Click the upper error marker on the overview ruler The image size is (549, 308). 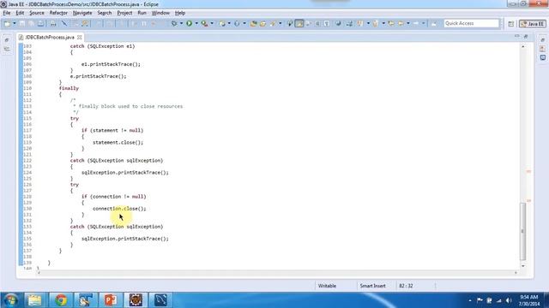[x=528, y=171]
